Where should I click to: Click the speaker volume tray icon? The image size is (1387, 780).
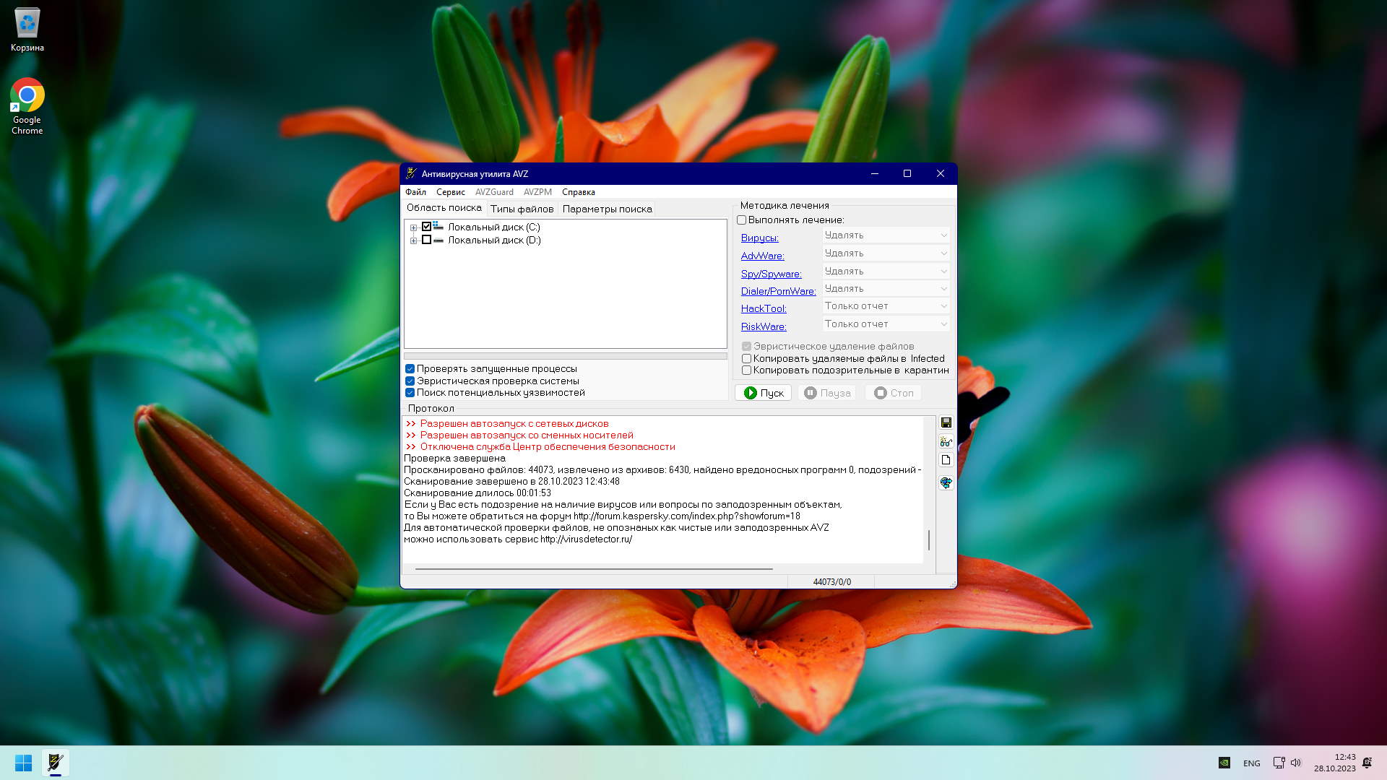[x=1296, y=763]
